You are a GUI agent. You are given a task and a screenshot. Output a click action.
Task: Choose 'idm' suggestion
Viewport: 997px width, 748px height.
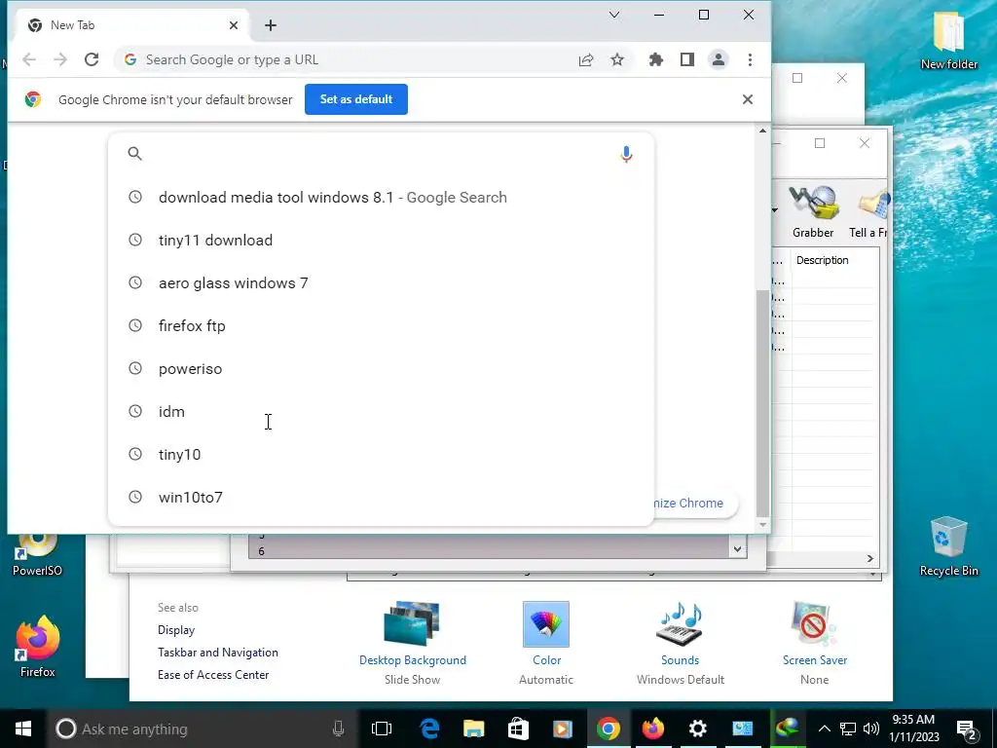[x=381, y=412]
